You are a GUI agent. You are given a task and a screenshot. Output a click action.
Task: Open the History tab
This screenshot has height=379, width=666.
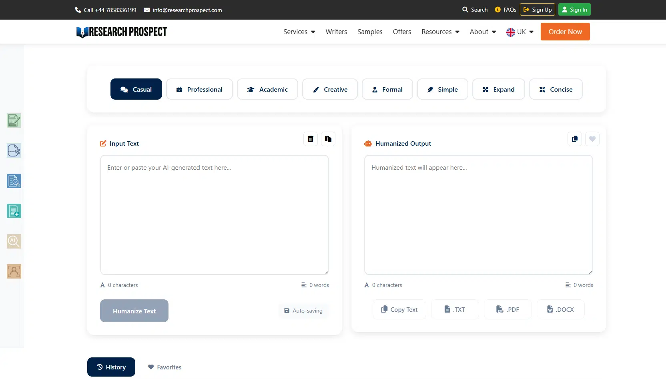click(x=111, y=367)
